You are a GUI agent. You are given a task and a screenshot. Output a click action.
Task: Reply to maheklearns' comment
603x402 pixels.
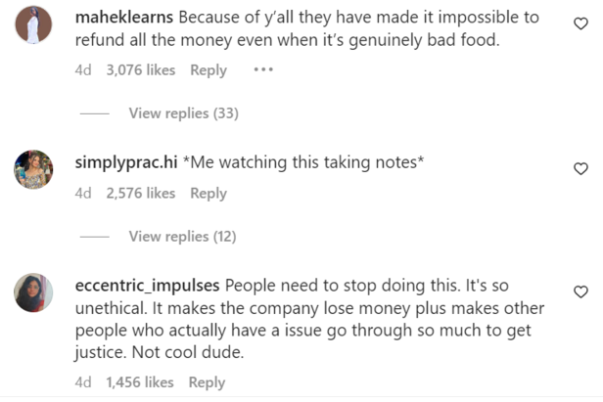click(208, 70)
